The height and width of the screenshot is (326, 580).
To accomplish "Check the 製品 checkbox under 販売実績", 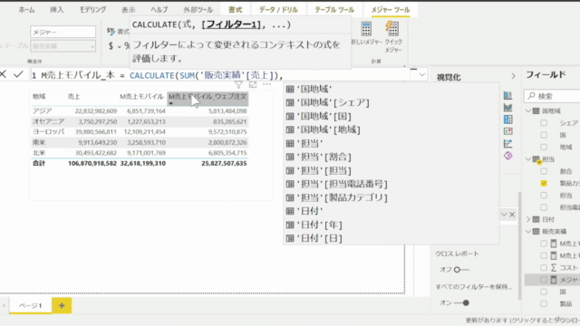I will pyautogui.click(x=544, y=304).
